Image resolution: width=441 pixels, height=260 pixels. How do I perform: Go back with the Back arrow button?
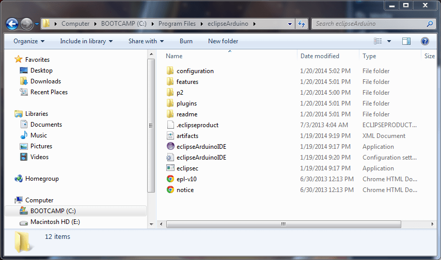pos(12,24)
